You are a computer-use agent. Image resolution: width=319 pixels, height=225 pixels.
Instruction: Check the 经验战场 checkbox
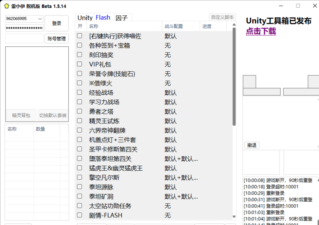point(80,92)
